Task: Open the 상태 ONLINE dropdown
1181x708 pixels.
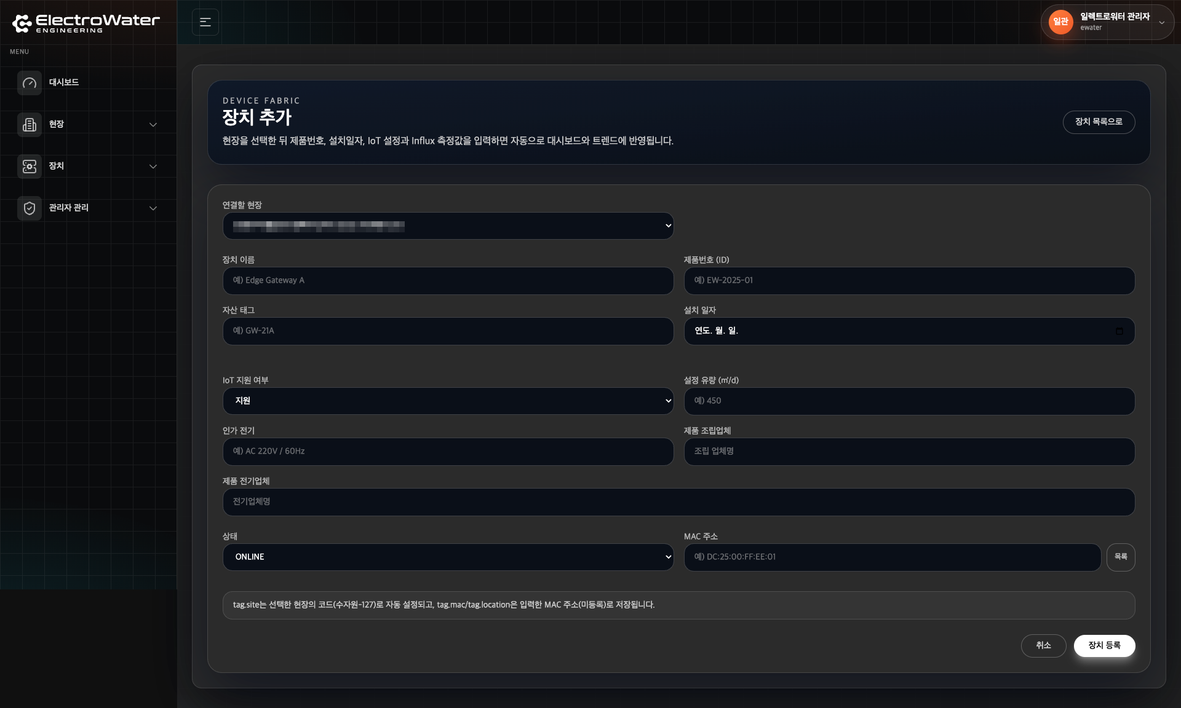Action: coord(448,557)
